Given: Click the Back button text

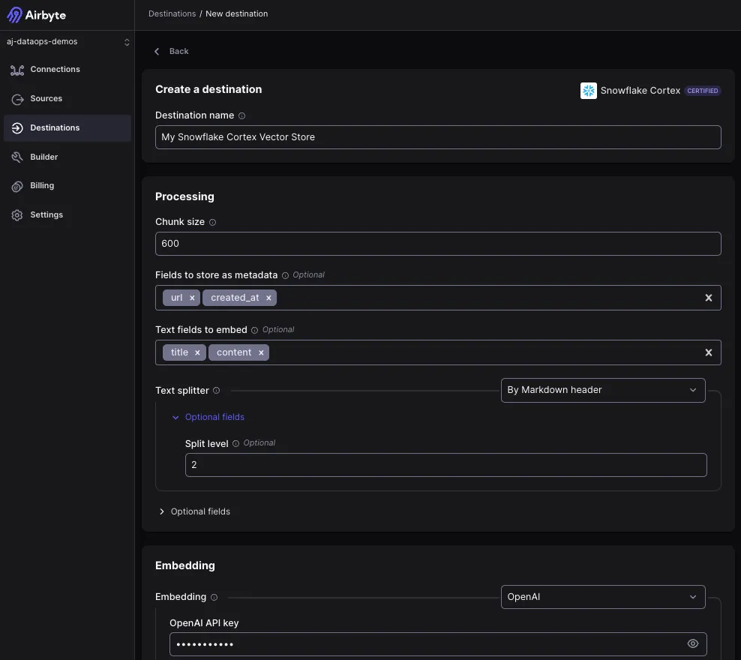Looking at the screenshot, I should click(178, 51).
